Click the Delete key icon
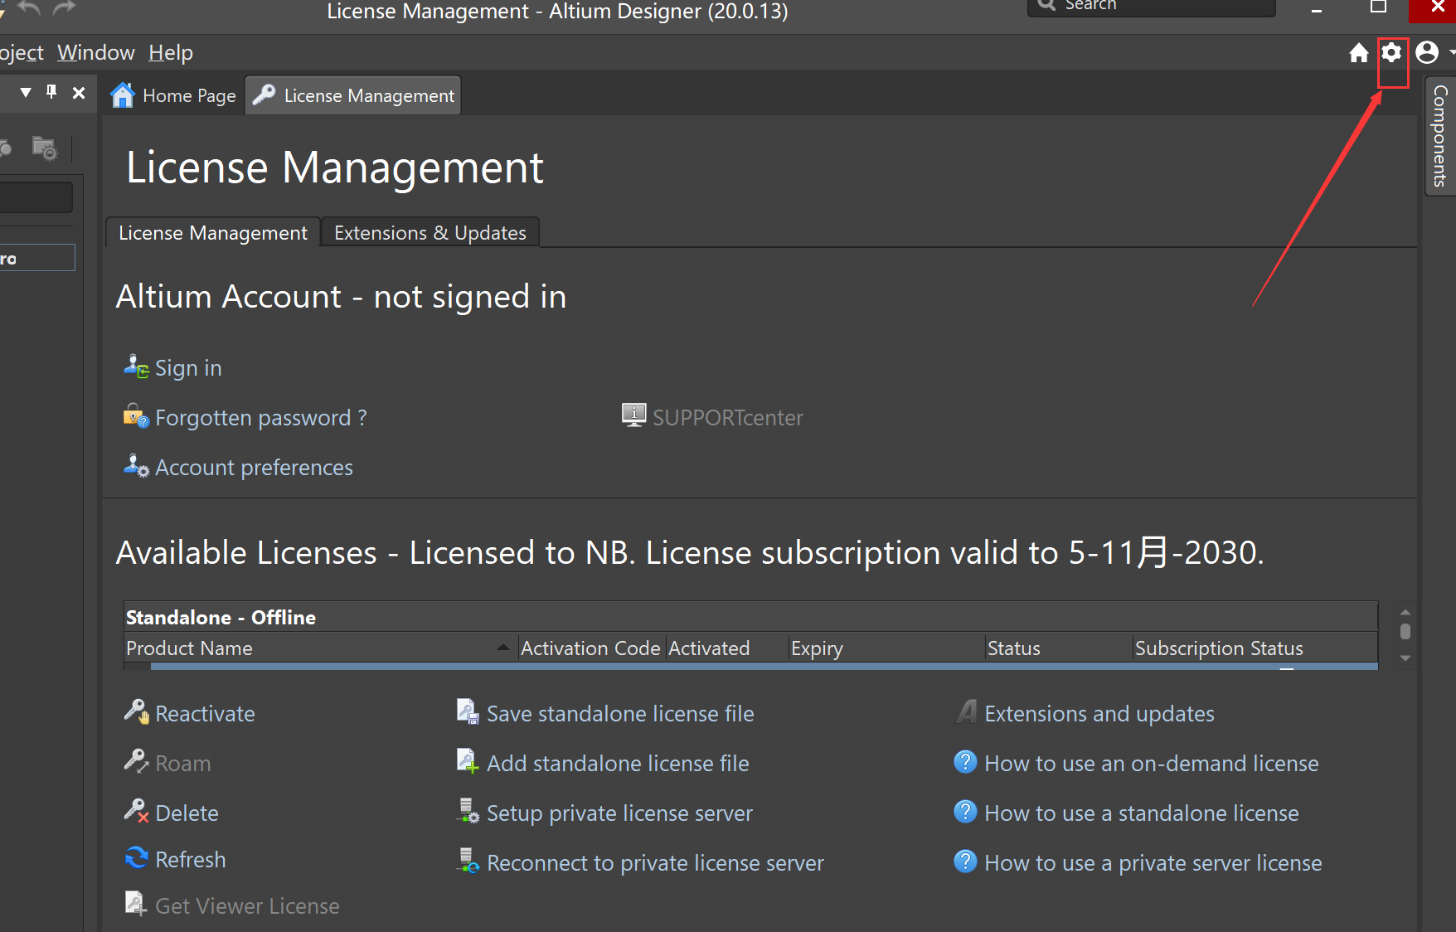Viewport: 1456px width, 932px height. point(136,811)
